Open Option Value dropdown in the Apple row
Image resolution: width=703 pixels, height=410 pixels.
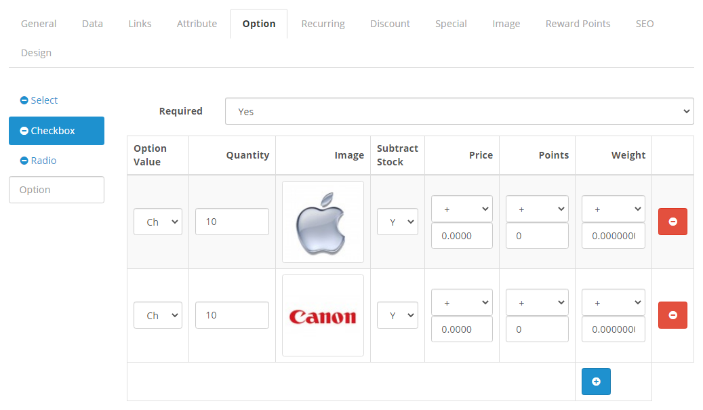tap(158, 222)
